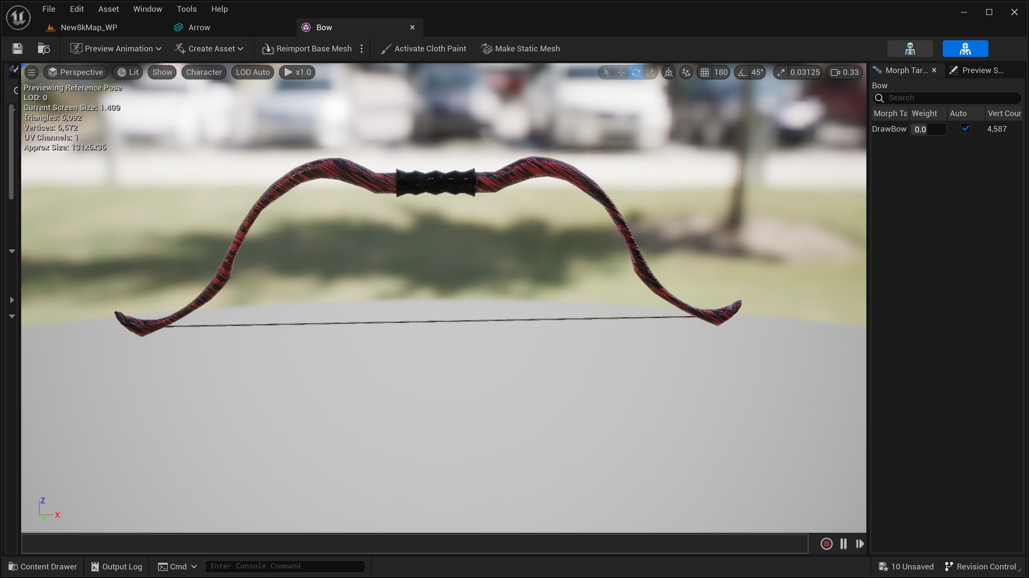The width and height of the screenshot is (1029, 578).
Task: Select the Rotate tool in viewport
Action: pos(636,72)
